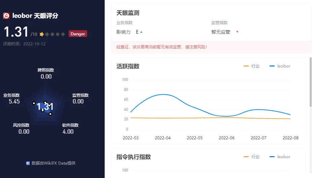This screenshot has width=312, height=178.
Task: Select the 风控指数 0.00 value
Action: (24, 132)
